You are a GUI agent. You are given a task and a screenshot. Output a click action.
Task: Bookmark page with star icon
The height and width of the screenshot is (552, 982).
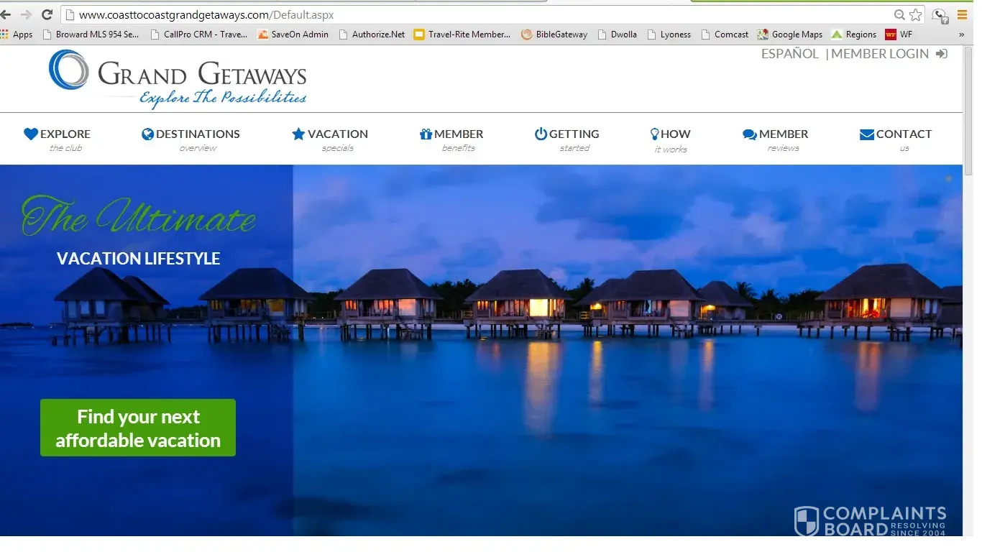tap(915, 14)
